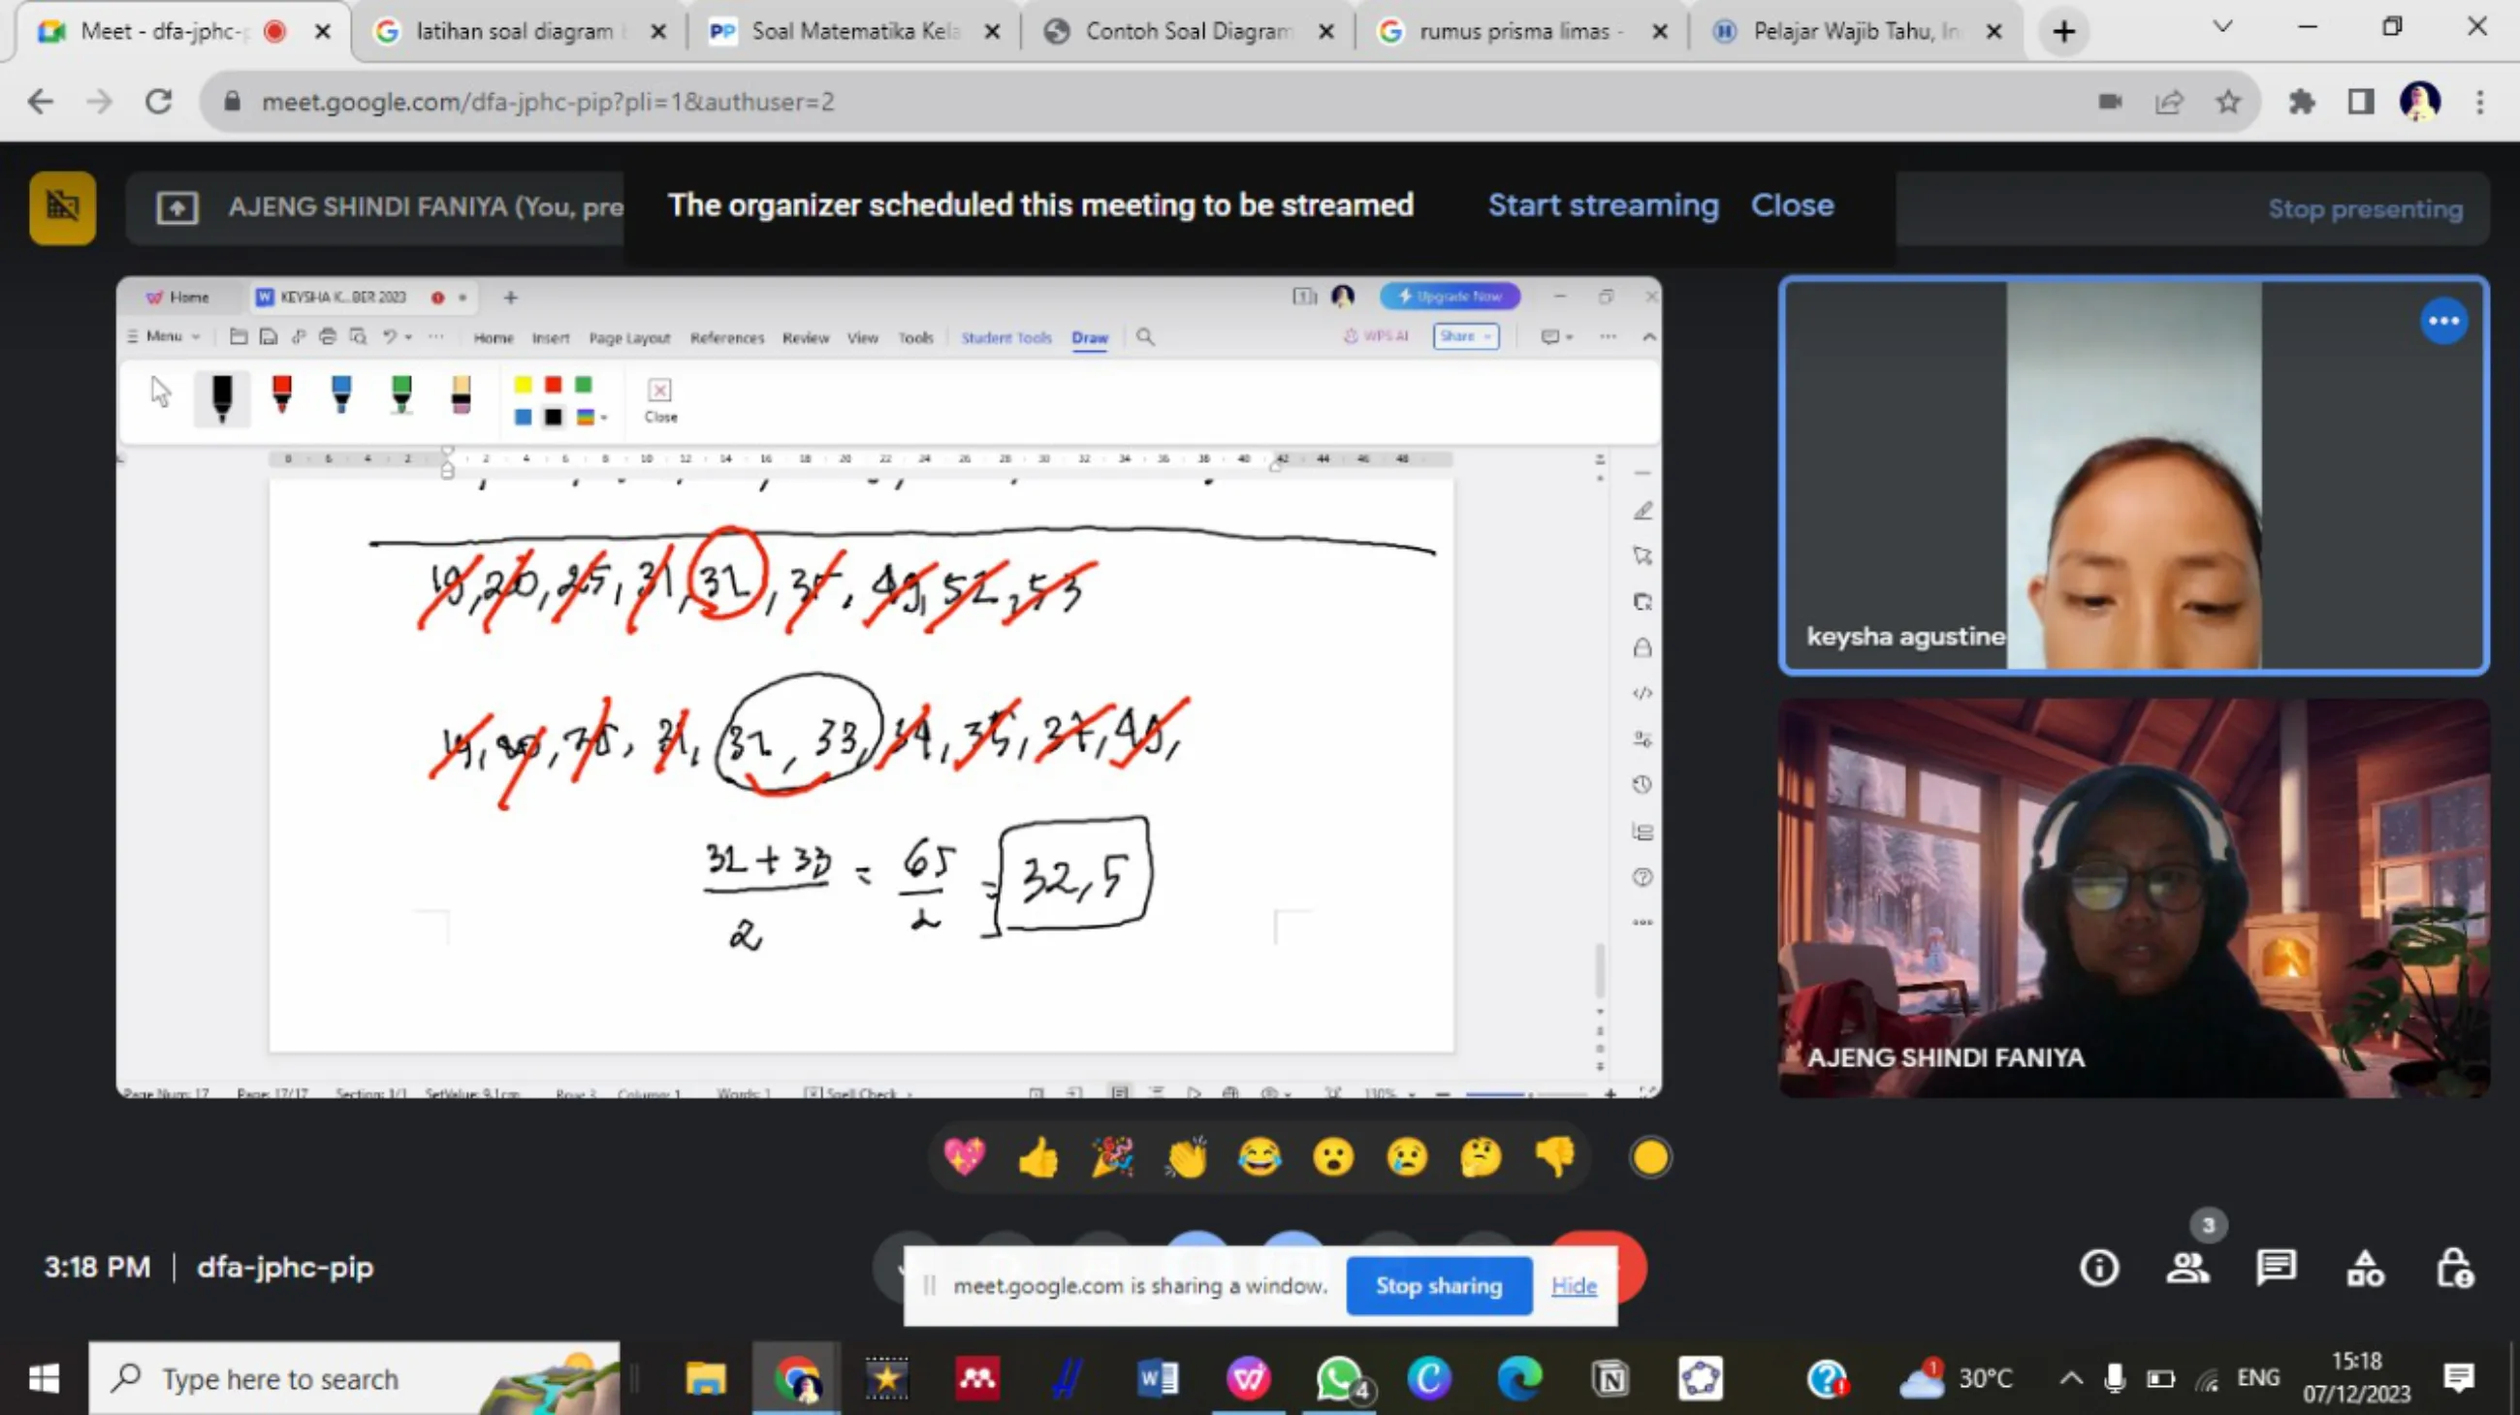Send the thumbs up reaction
The width and height of the screenshot is (2520, 1415).
pos(1037,1159)
